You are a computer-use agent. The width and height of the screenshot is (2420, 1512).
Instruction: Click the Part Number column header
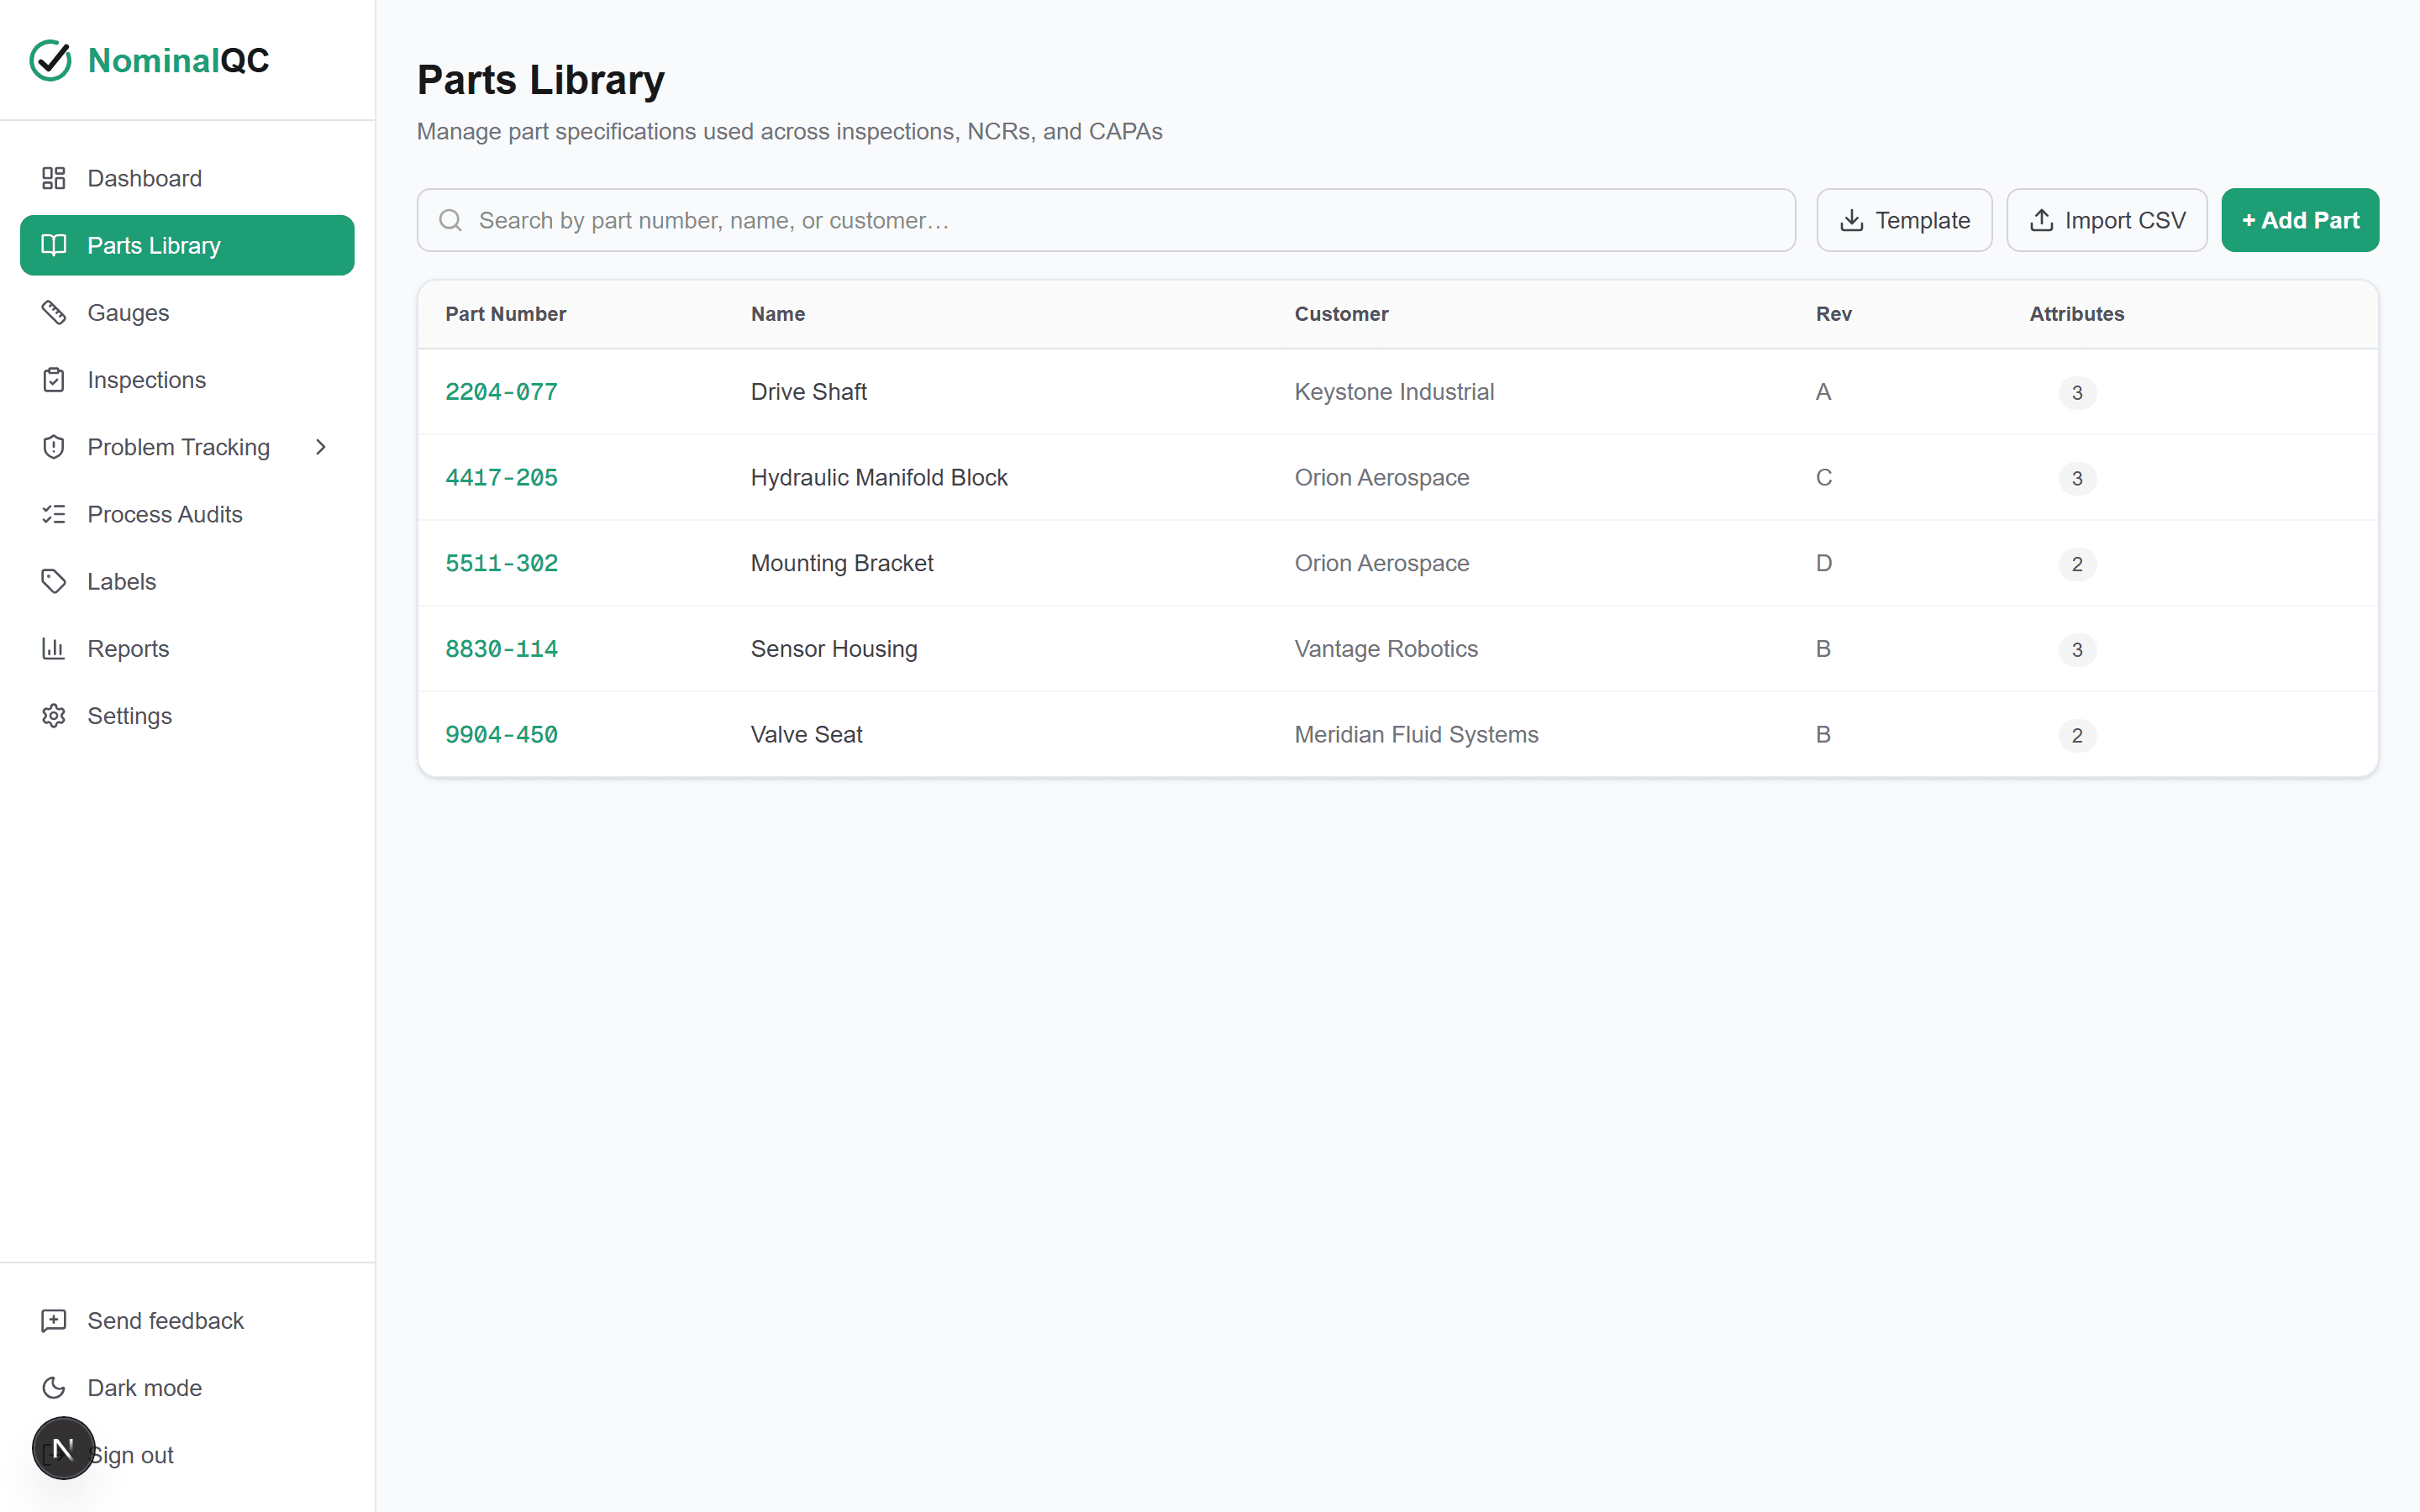(x=505, y=313)
